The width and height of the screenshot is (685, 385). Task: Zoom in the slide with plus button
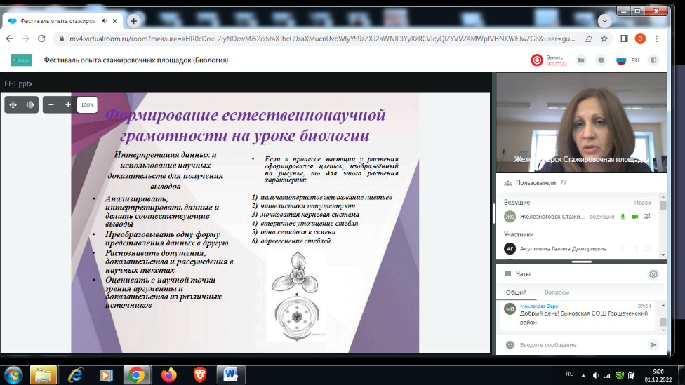pyautogui.click(x=67, y=104)
